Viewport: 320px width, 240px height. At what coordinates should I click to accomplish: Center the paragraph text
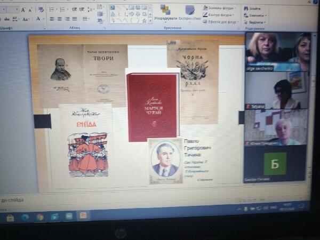(x=60, y=19)
